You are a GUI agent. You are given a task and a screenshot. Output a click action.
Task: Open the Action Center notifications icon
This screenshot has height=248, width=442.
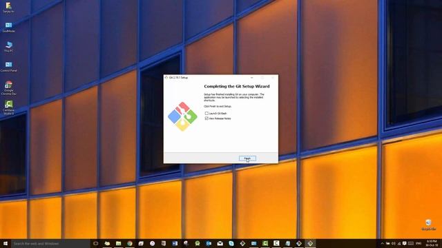tap(405, 243)
